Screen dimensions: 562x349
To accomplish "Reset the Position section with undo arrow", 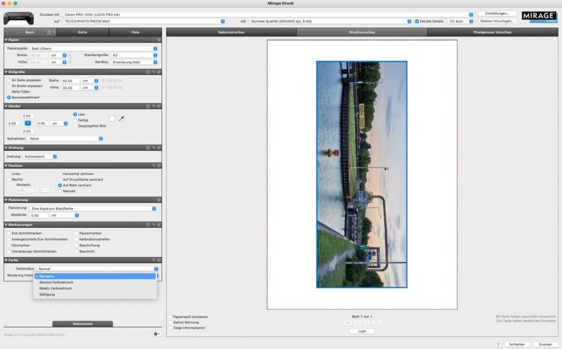I will (x=154, y=165).
